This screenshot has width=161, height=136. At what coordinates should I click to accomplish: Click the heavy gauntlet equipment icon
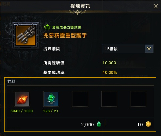[26, 36]
